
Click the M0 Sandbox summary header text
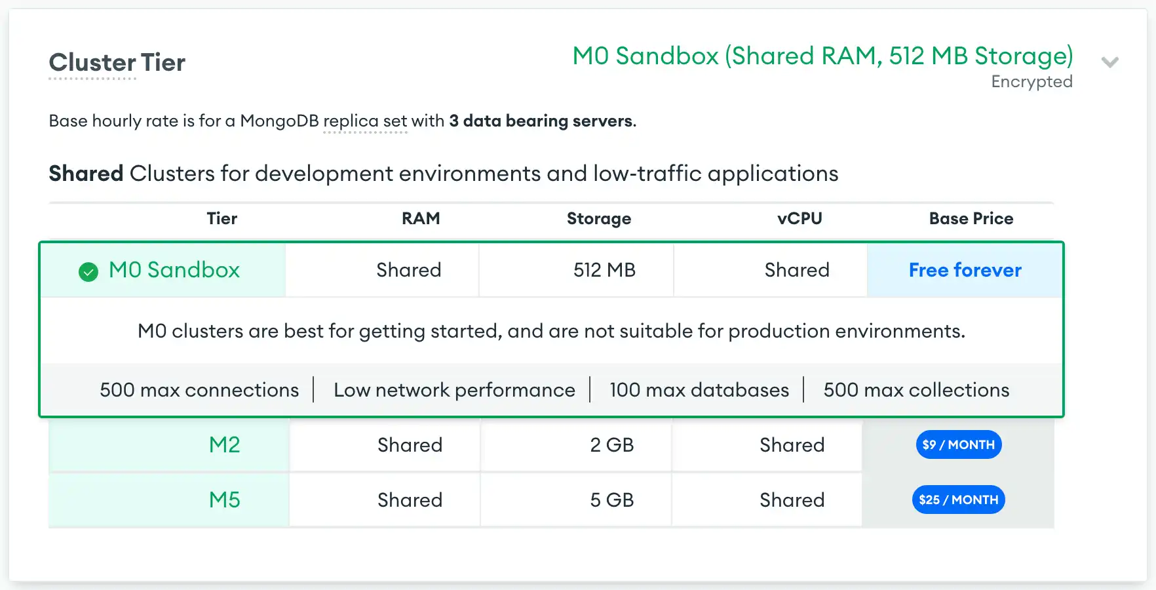click(x=822, y=56)
